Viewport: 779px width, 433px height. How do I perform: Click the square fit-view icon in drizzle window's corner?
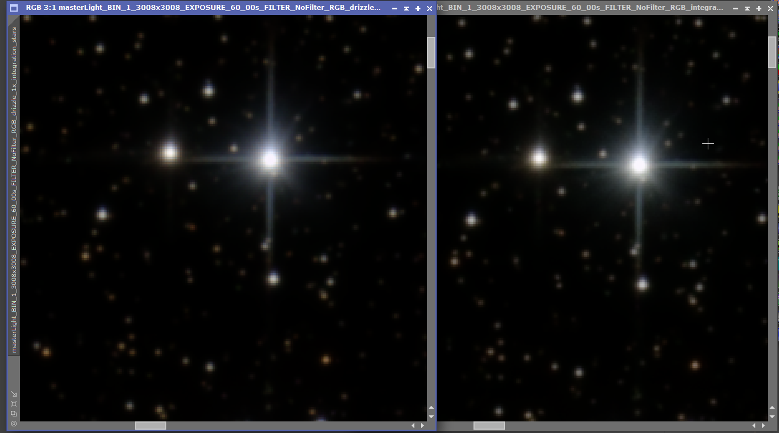pyautogui.click(x=14, y=404)
